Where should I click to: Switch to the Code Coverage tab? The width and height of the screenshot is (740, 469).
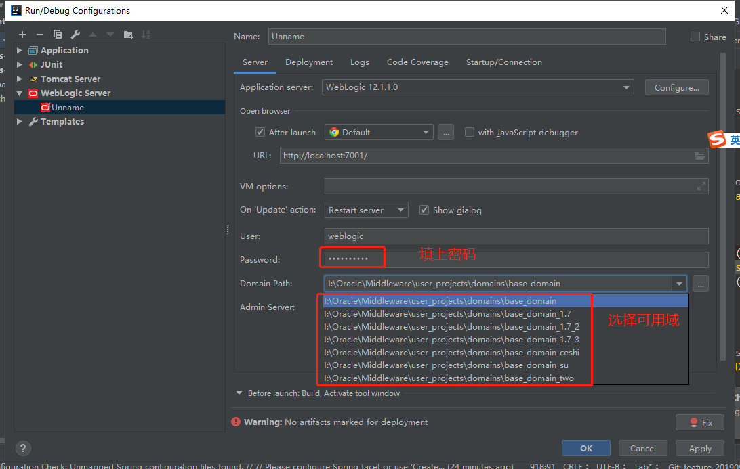point(417,62)
